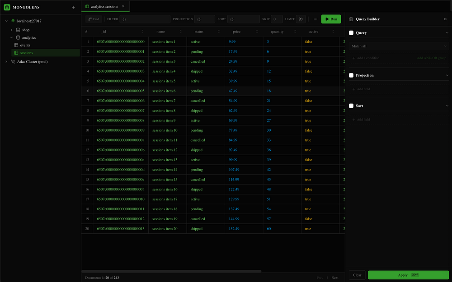The image size is (452, 282).
Task: Click into the FILTER input field
Action: coord(145,19)
